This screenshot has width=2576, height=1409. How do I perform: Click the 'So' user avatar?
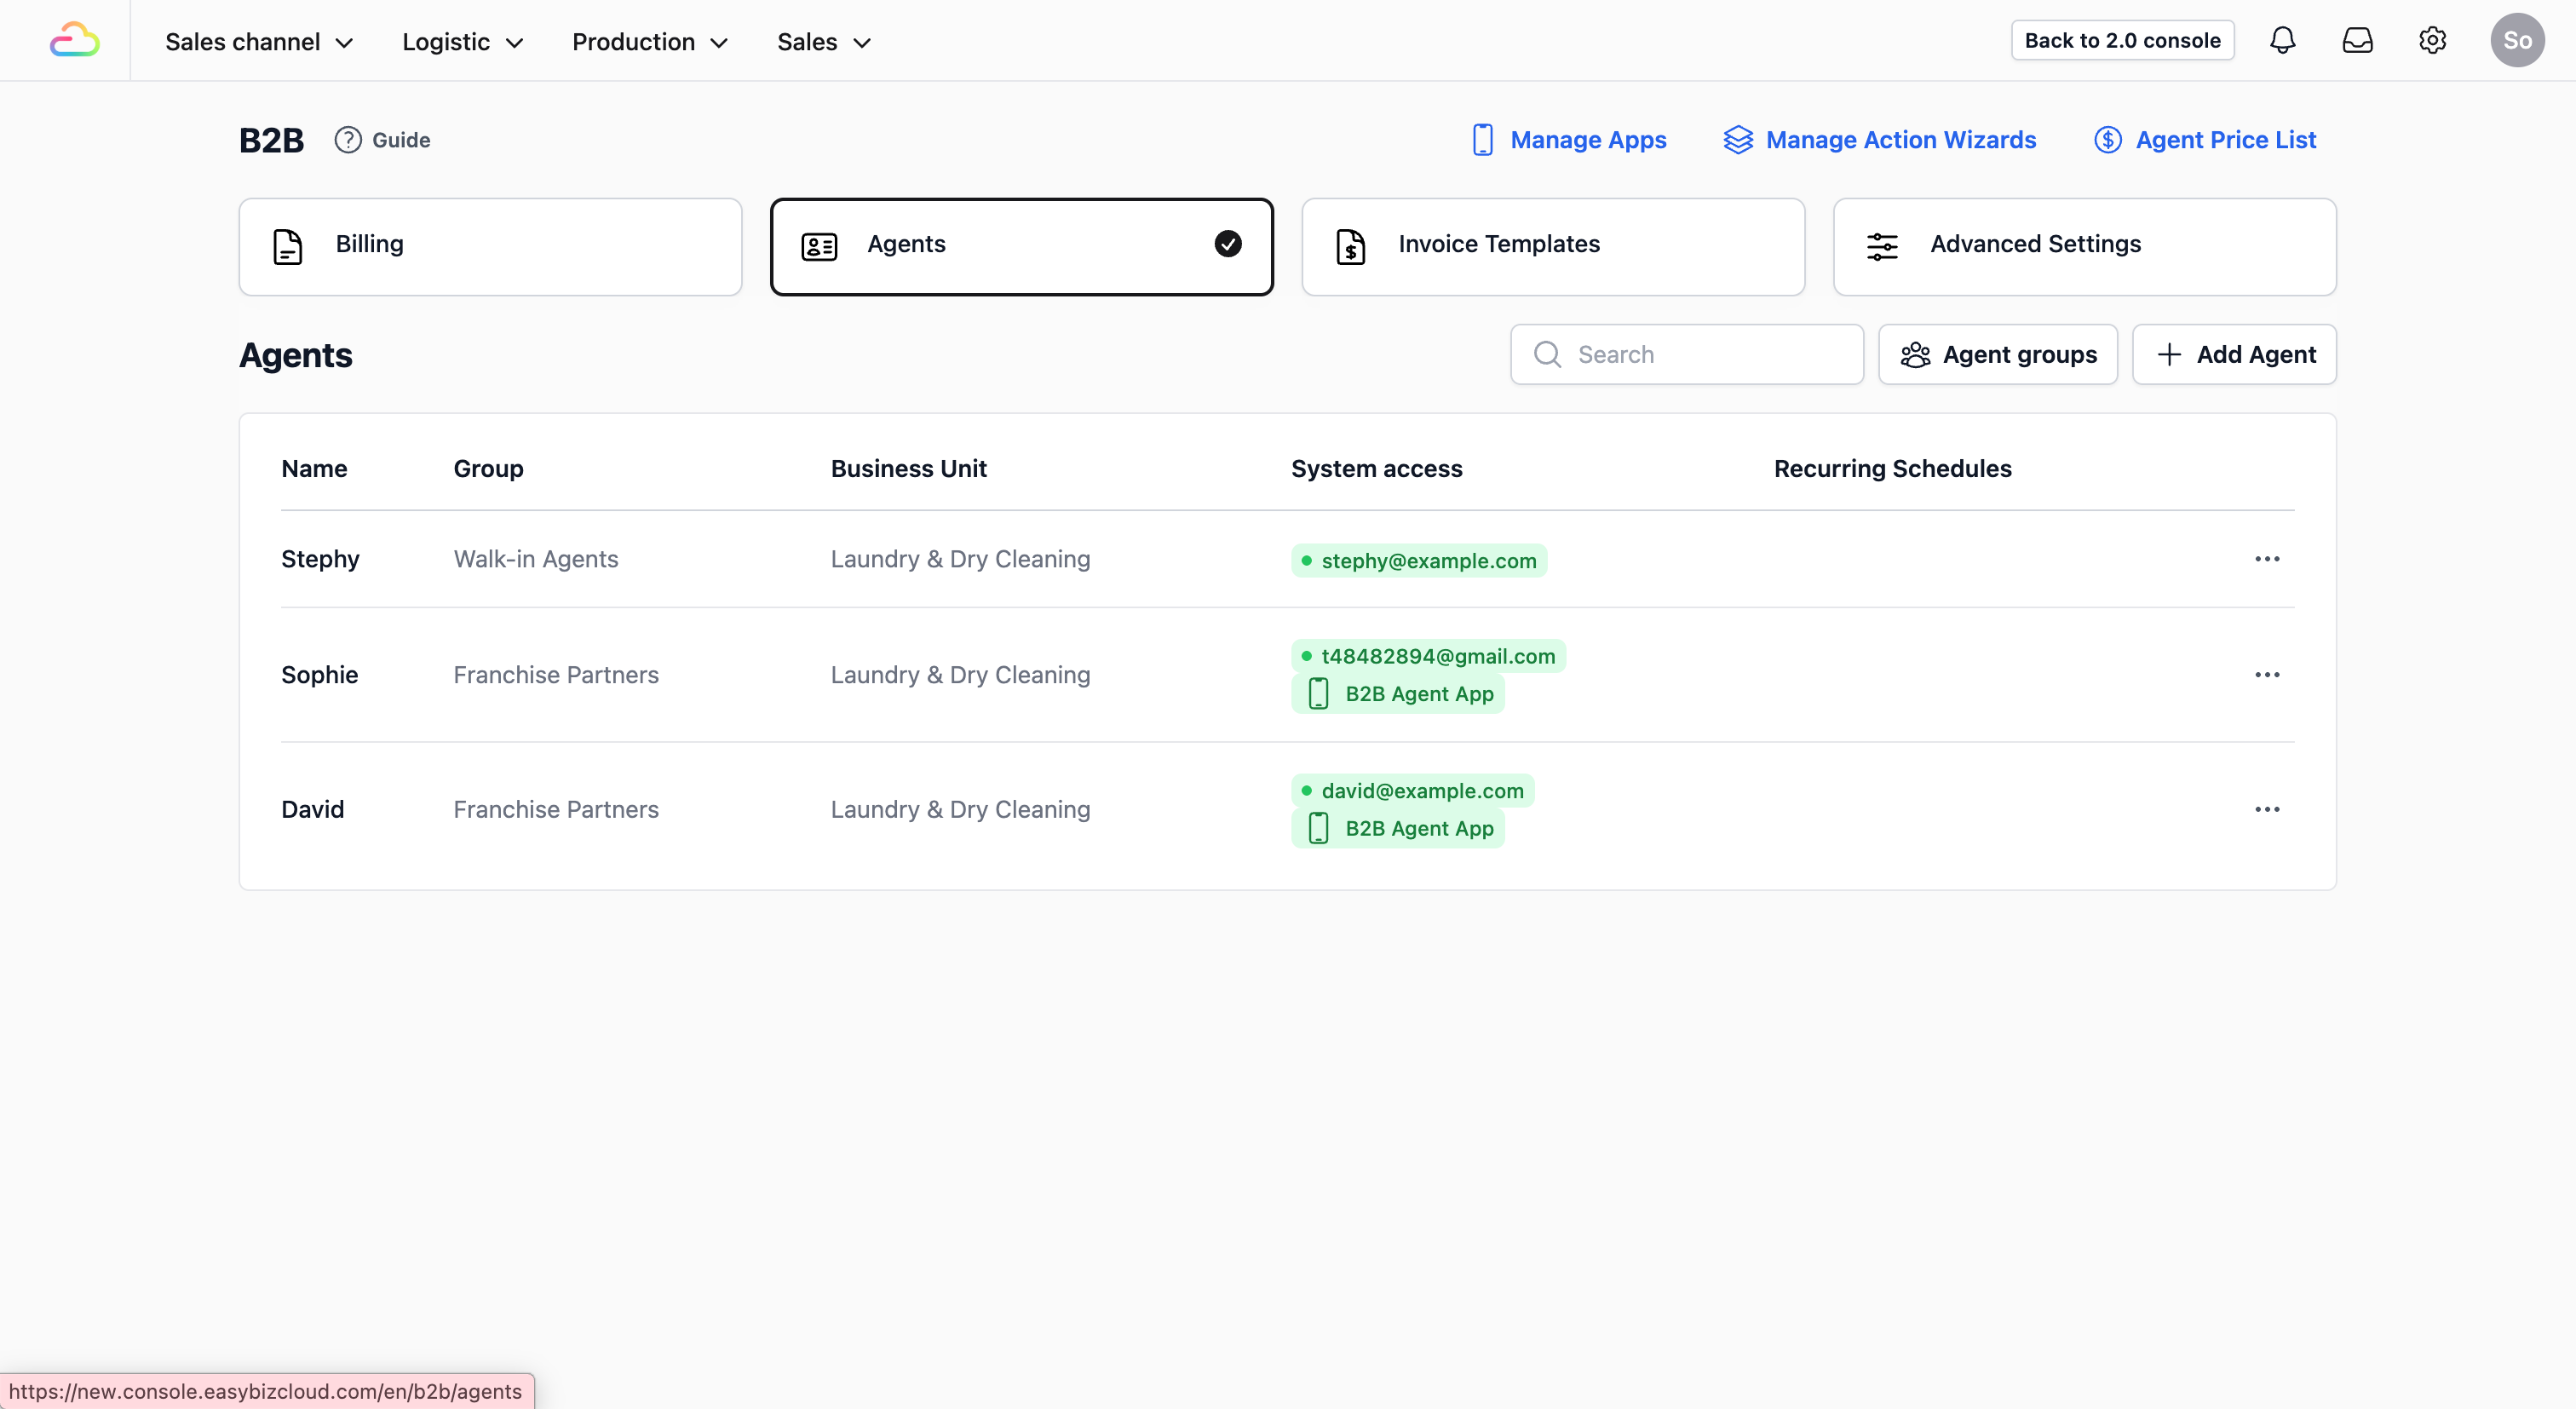click(x=2516, y=40)
